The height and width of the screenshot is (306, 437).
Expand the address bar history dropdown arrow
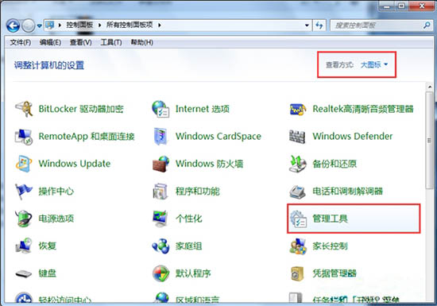click(x=307, y=25)
